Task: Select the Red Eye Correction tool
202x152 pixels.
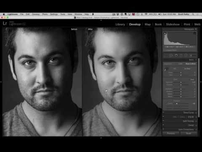Action: tap(176, 55)
